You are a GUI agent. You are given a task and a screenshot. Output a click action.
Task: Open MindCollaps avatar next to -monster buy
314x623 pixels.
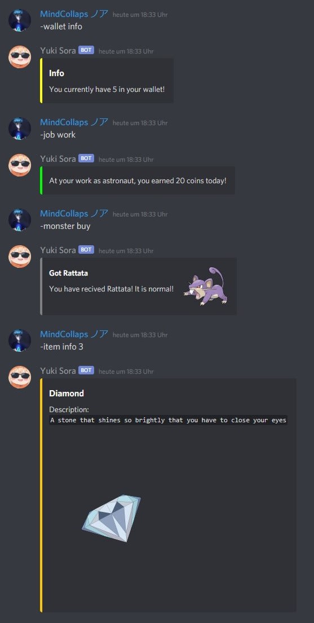[x=20, y=220]
